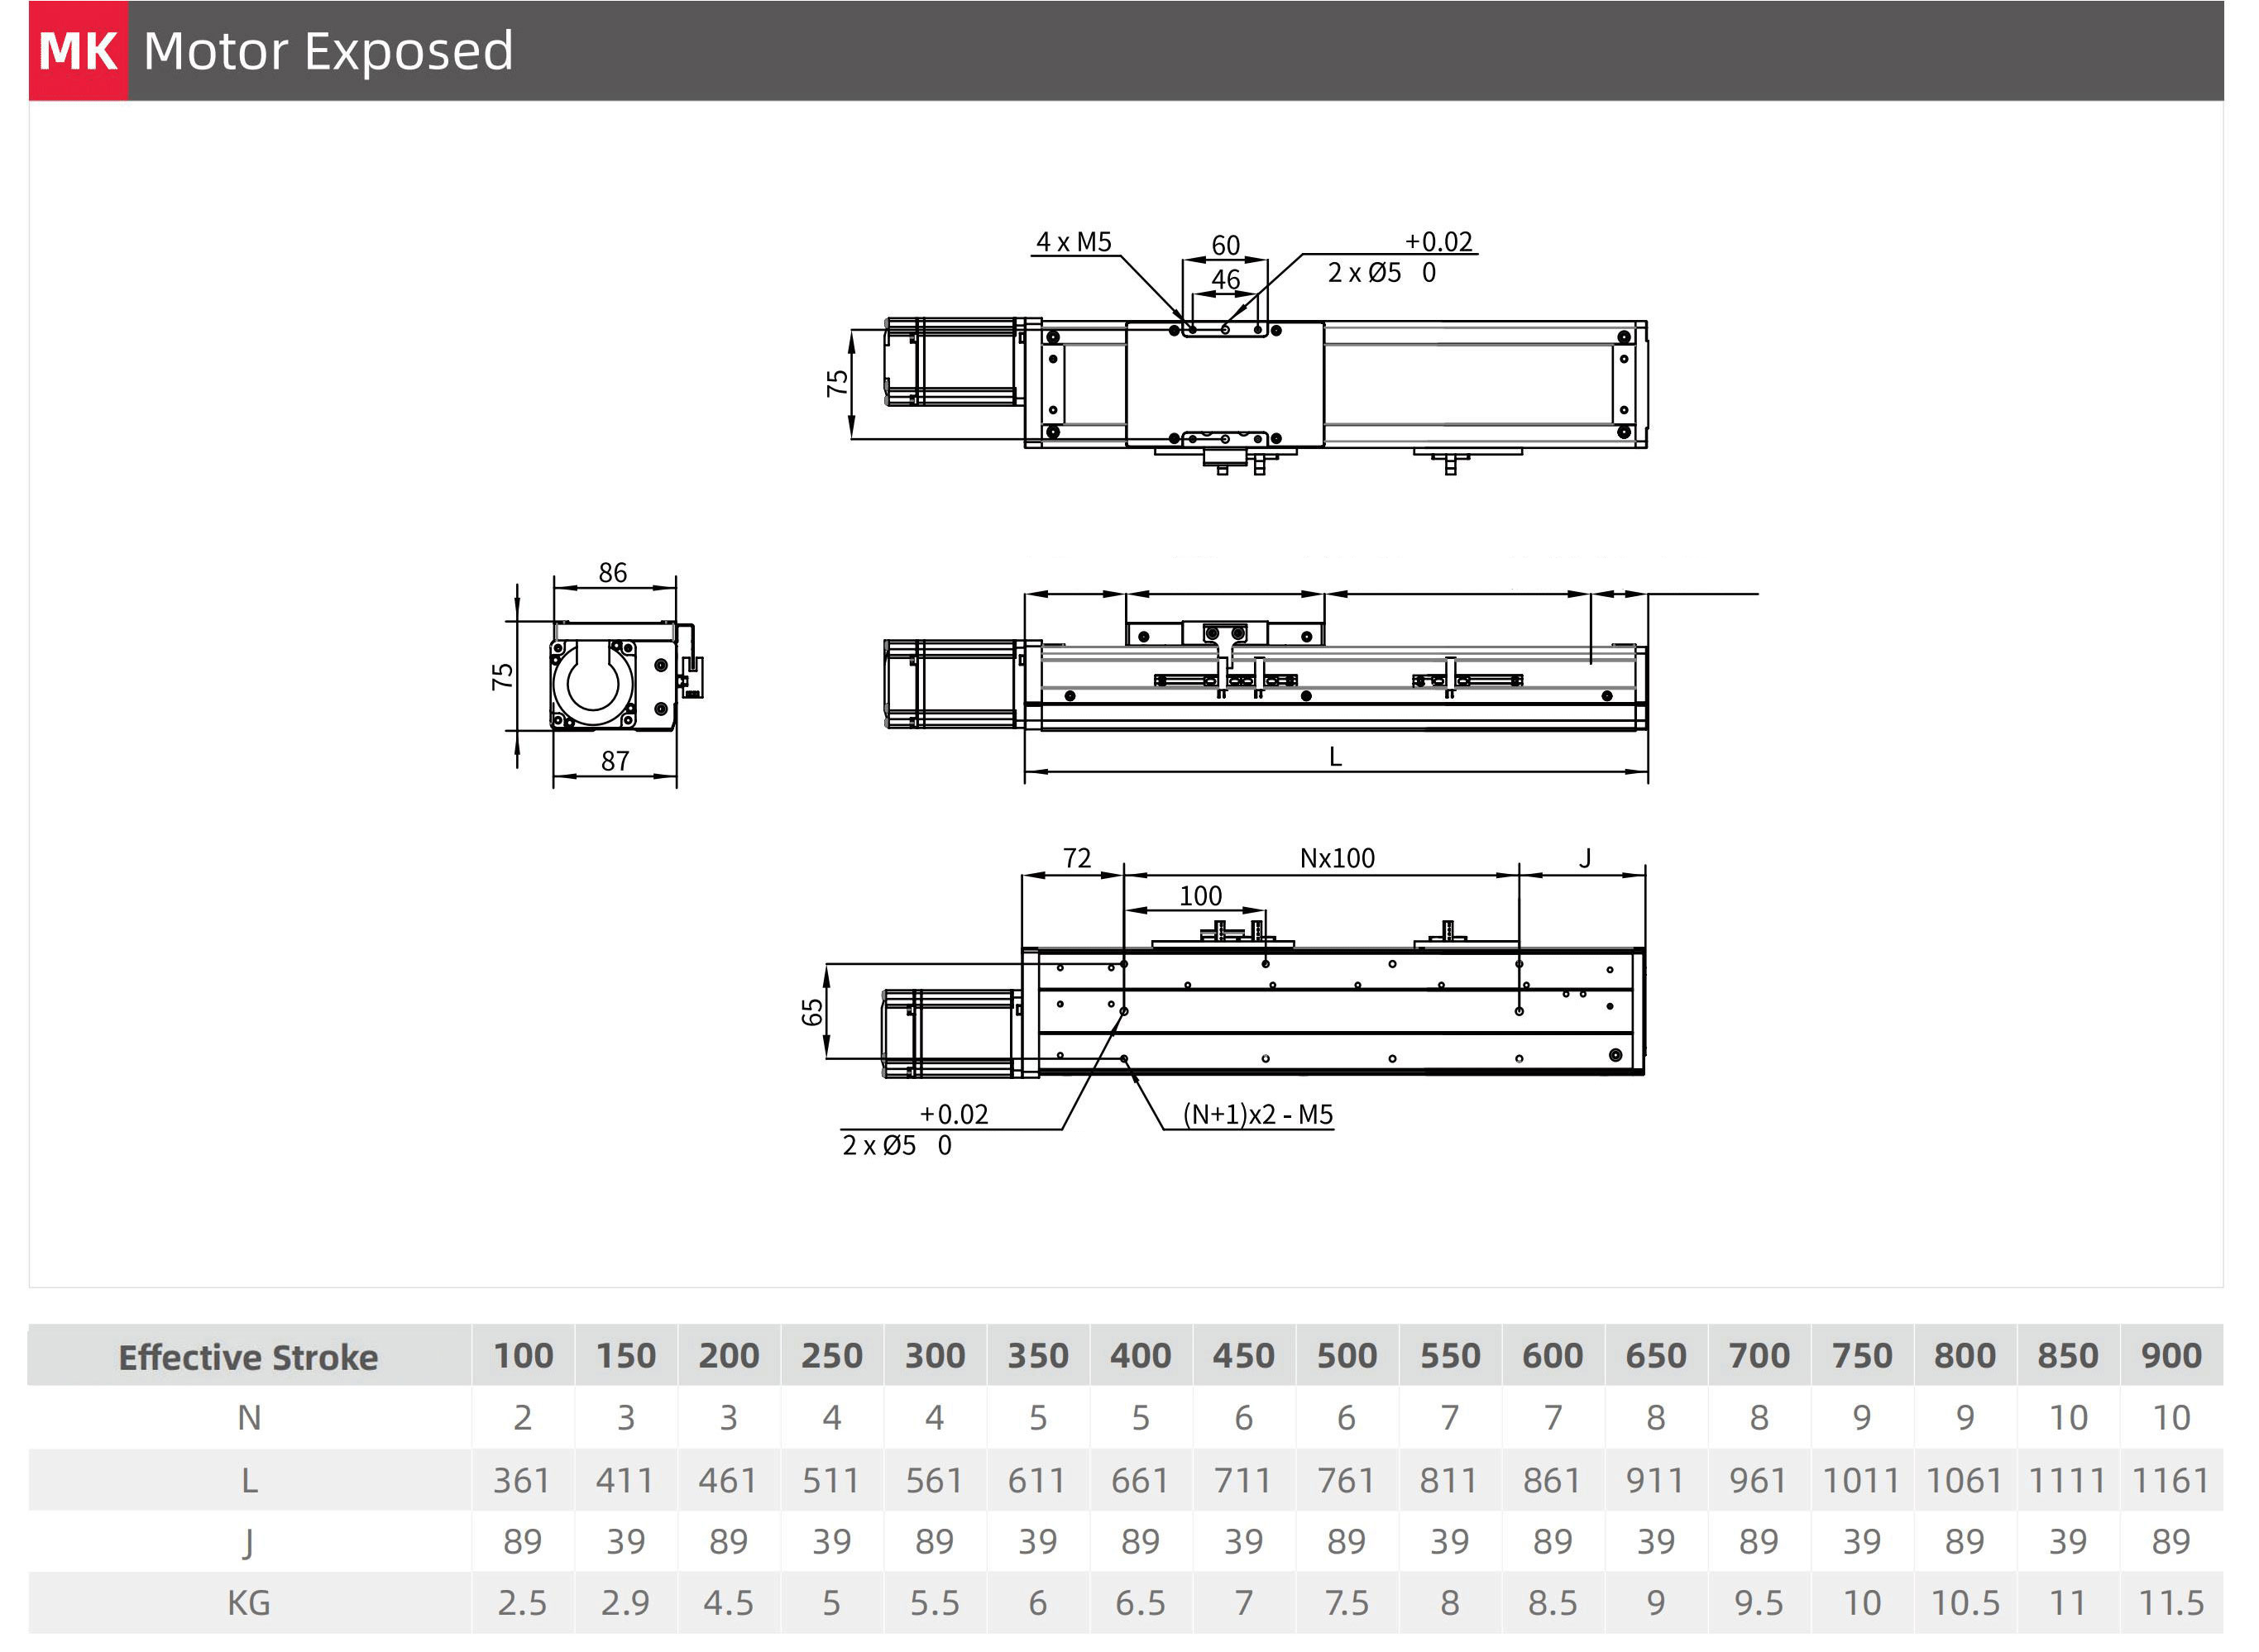Click the Motor Exposed header title

click(328, 51)
